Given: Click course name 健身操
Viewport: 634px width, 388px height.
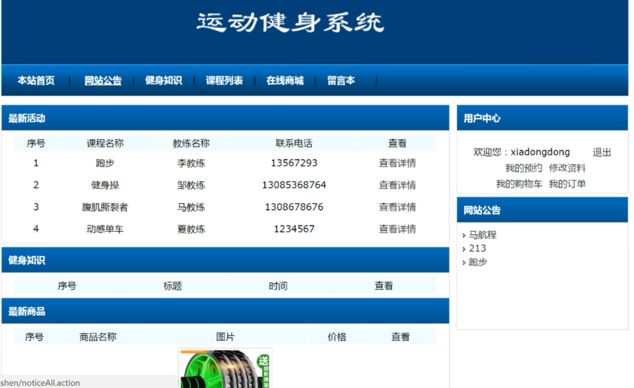Looking at the screenshot, I should coord(105,185).
